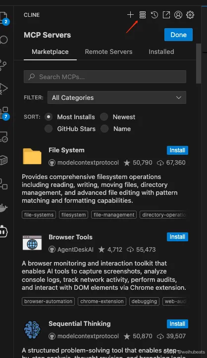Click the panel vertical scrollbar thumb
207x358 pixels.
click(x=199, y=63)
